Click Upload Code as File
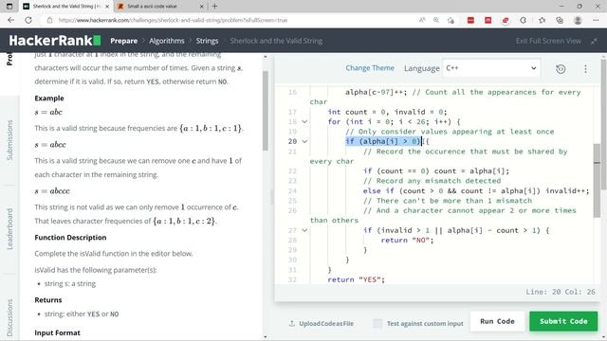 [326, 324]
